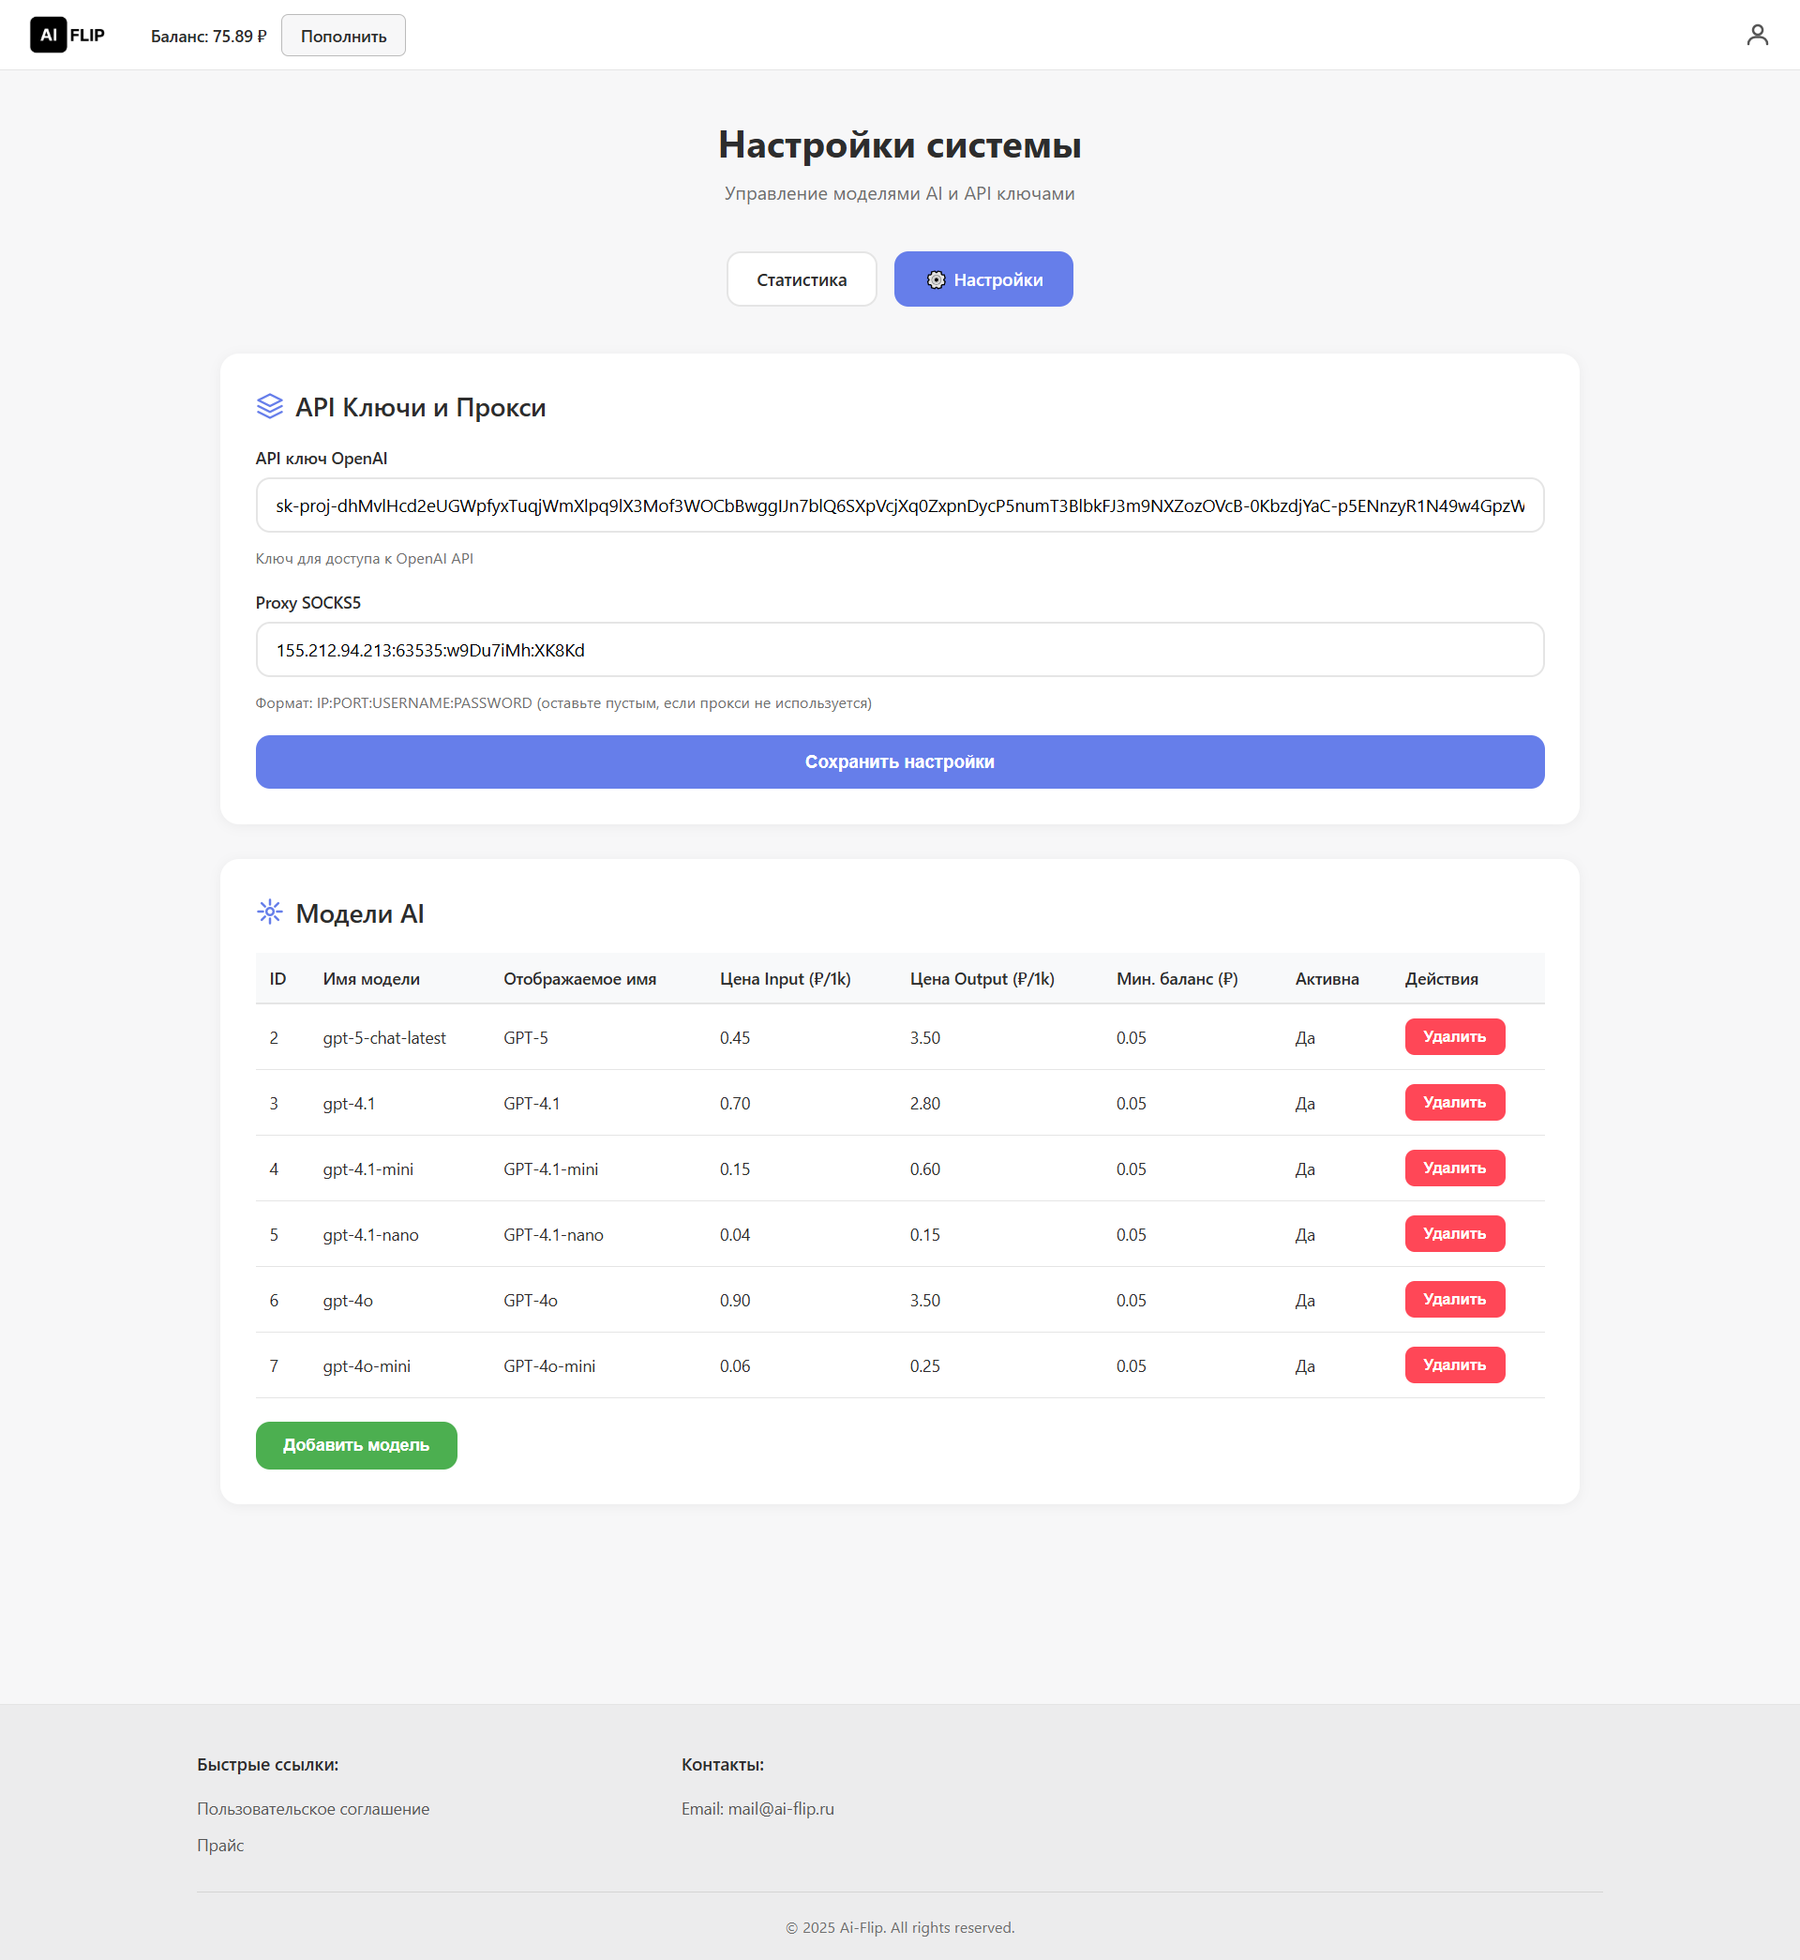Delete the gpt-4.1-nano model
1800x1960 pixels.
click(1453, 1233)
